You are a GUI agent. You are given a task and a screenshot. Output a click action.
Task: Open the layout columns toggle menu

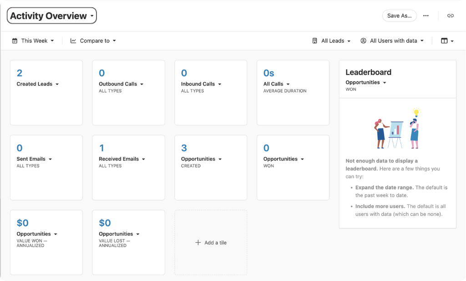tap(447, 40)
